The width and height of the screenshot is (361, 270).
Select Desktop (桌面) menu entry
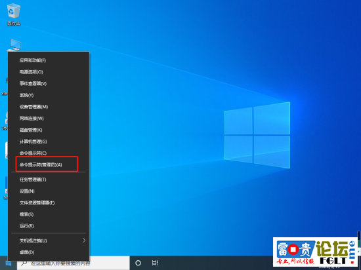49,252
